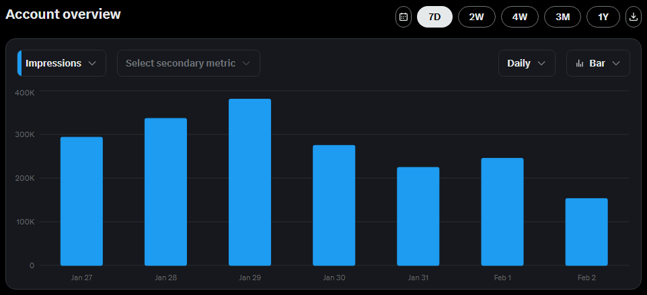Open the calendar date picker icon
This screenshot has width=647, height=295.
[404, 17]
